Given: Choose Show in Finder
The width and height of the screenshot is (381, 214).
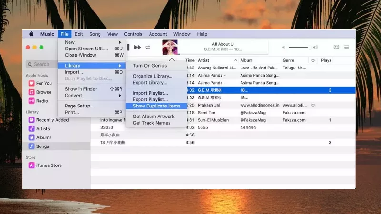Looking at the screenshot, I should pos(91,89).
